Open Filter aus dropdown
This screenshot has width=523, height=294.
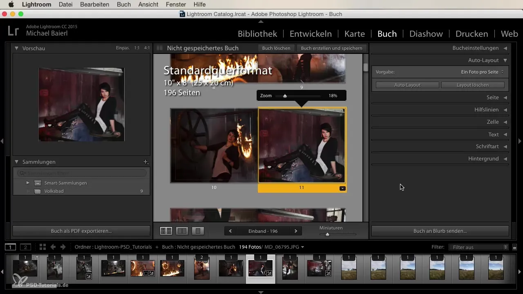[478, 247]
